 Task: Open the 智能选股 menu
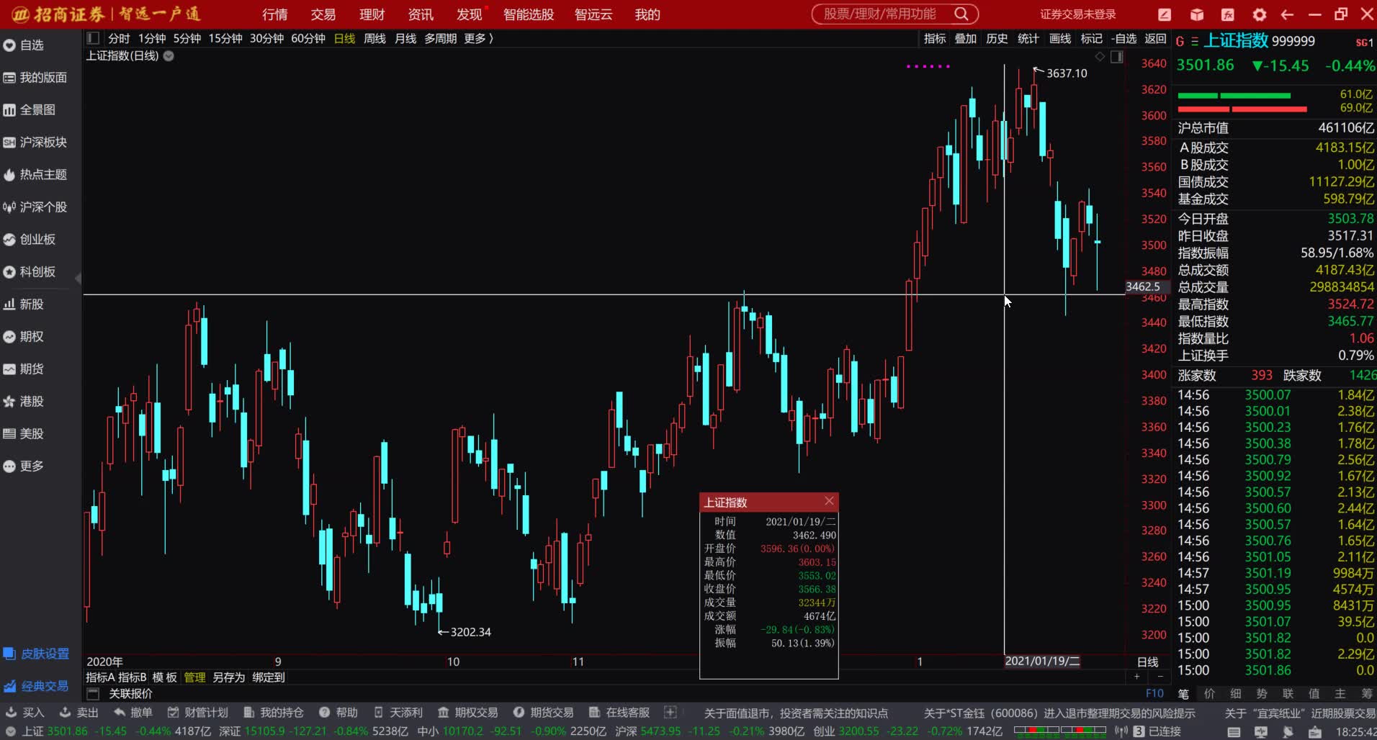529,14
